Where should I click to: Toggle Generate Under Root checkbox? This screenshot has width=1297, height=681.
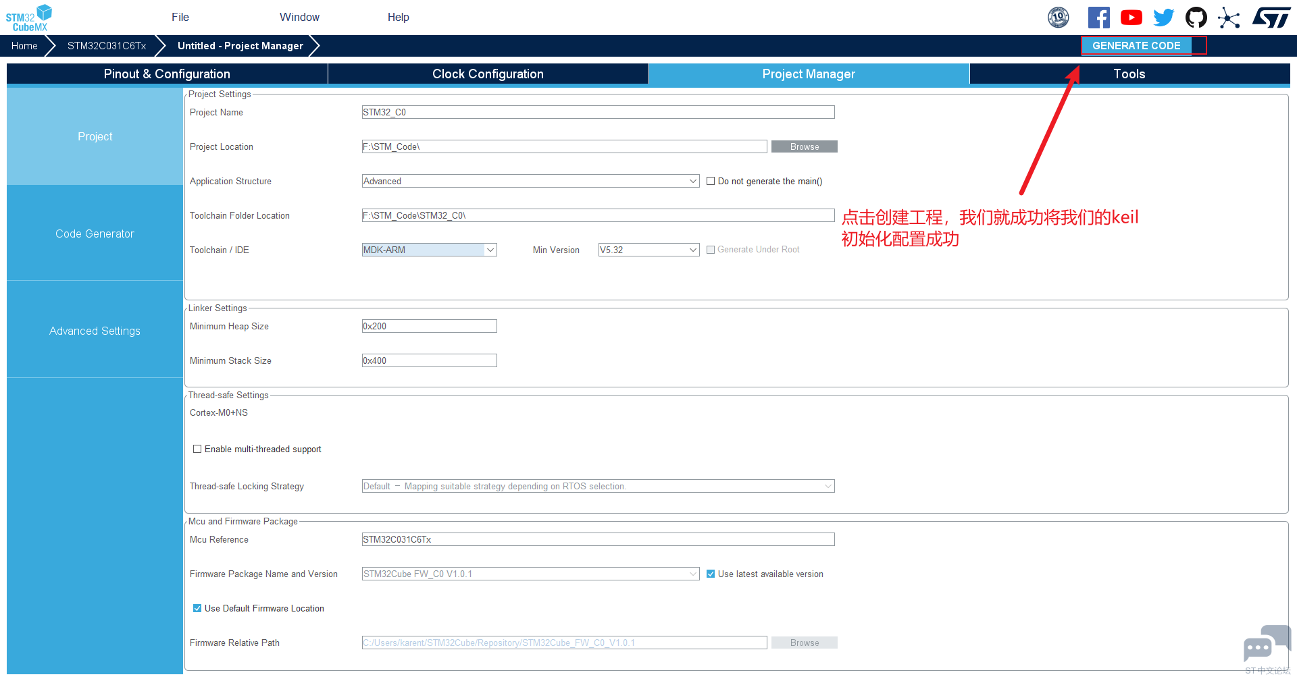(x=711, y=250)
